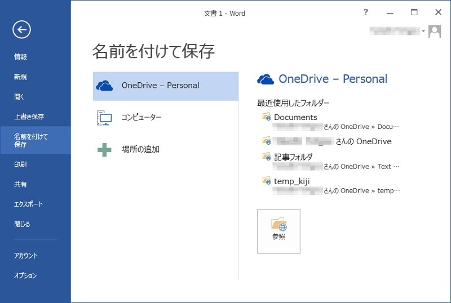Select OneDrive – Personal location
Screen dimensions: 451x303
(x=166, y=86)
